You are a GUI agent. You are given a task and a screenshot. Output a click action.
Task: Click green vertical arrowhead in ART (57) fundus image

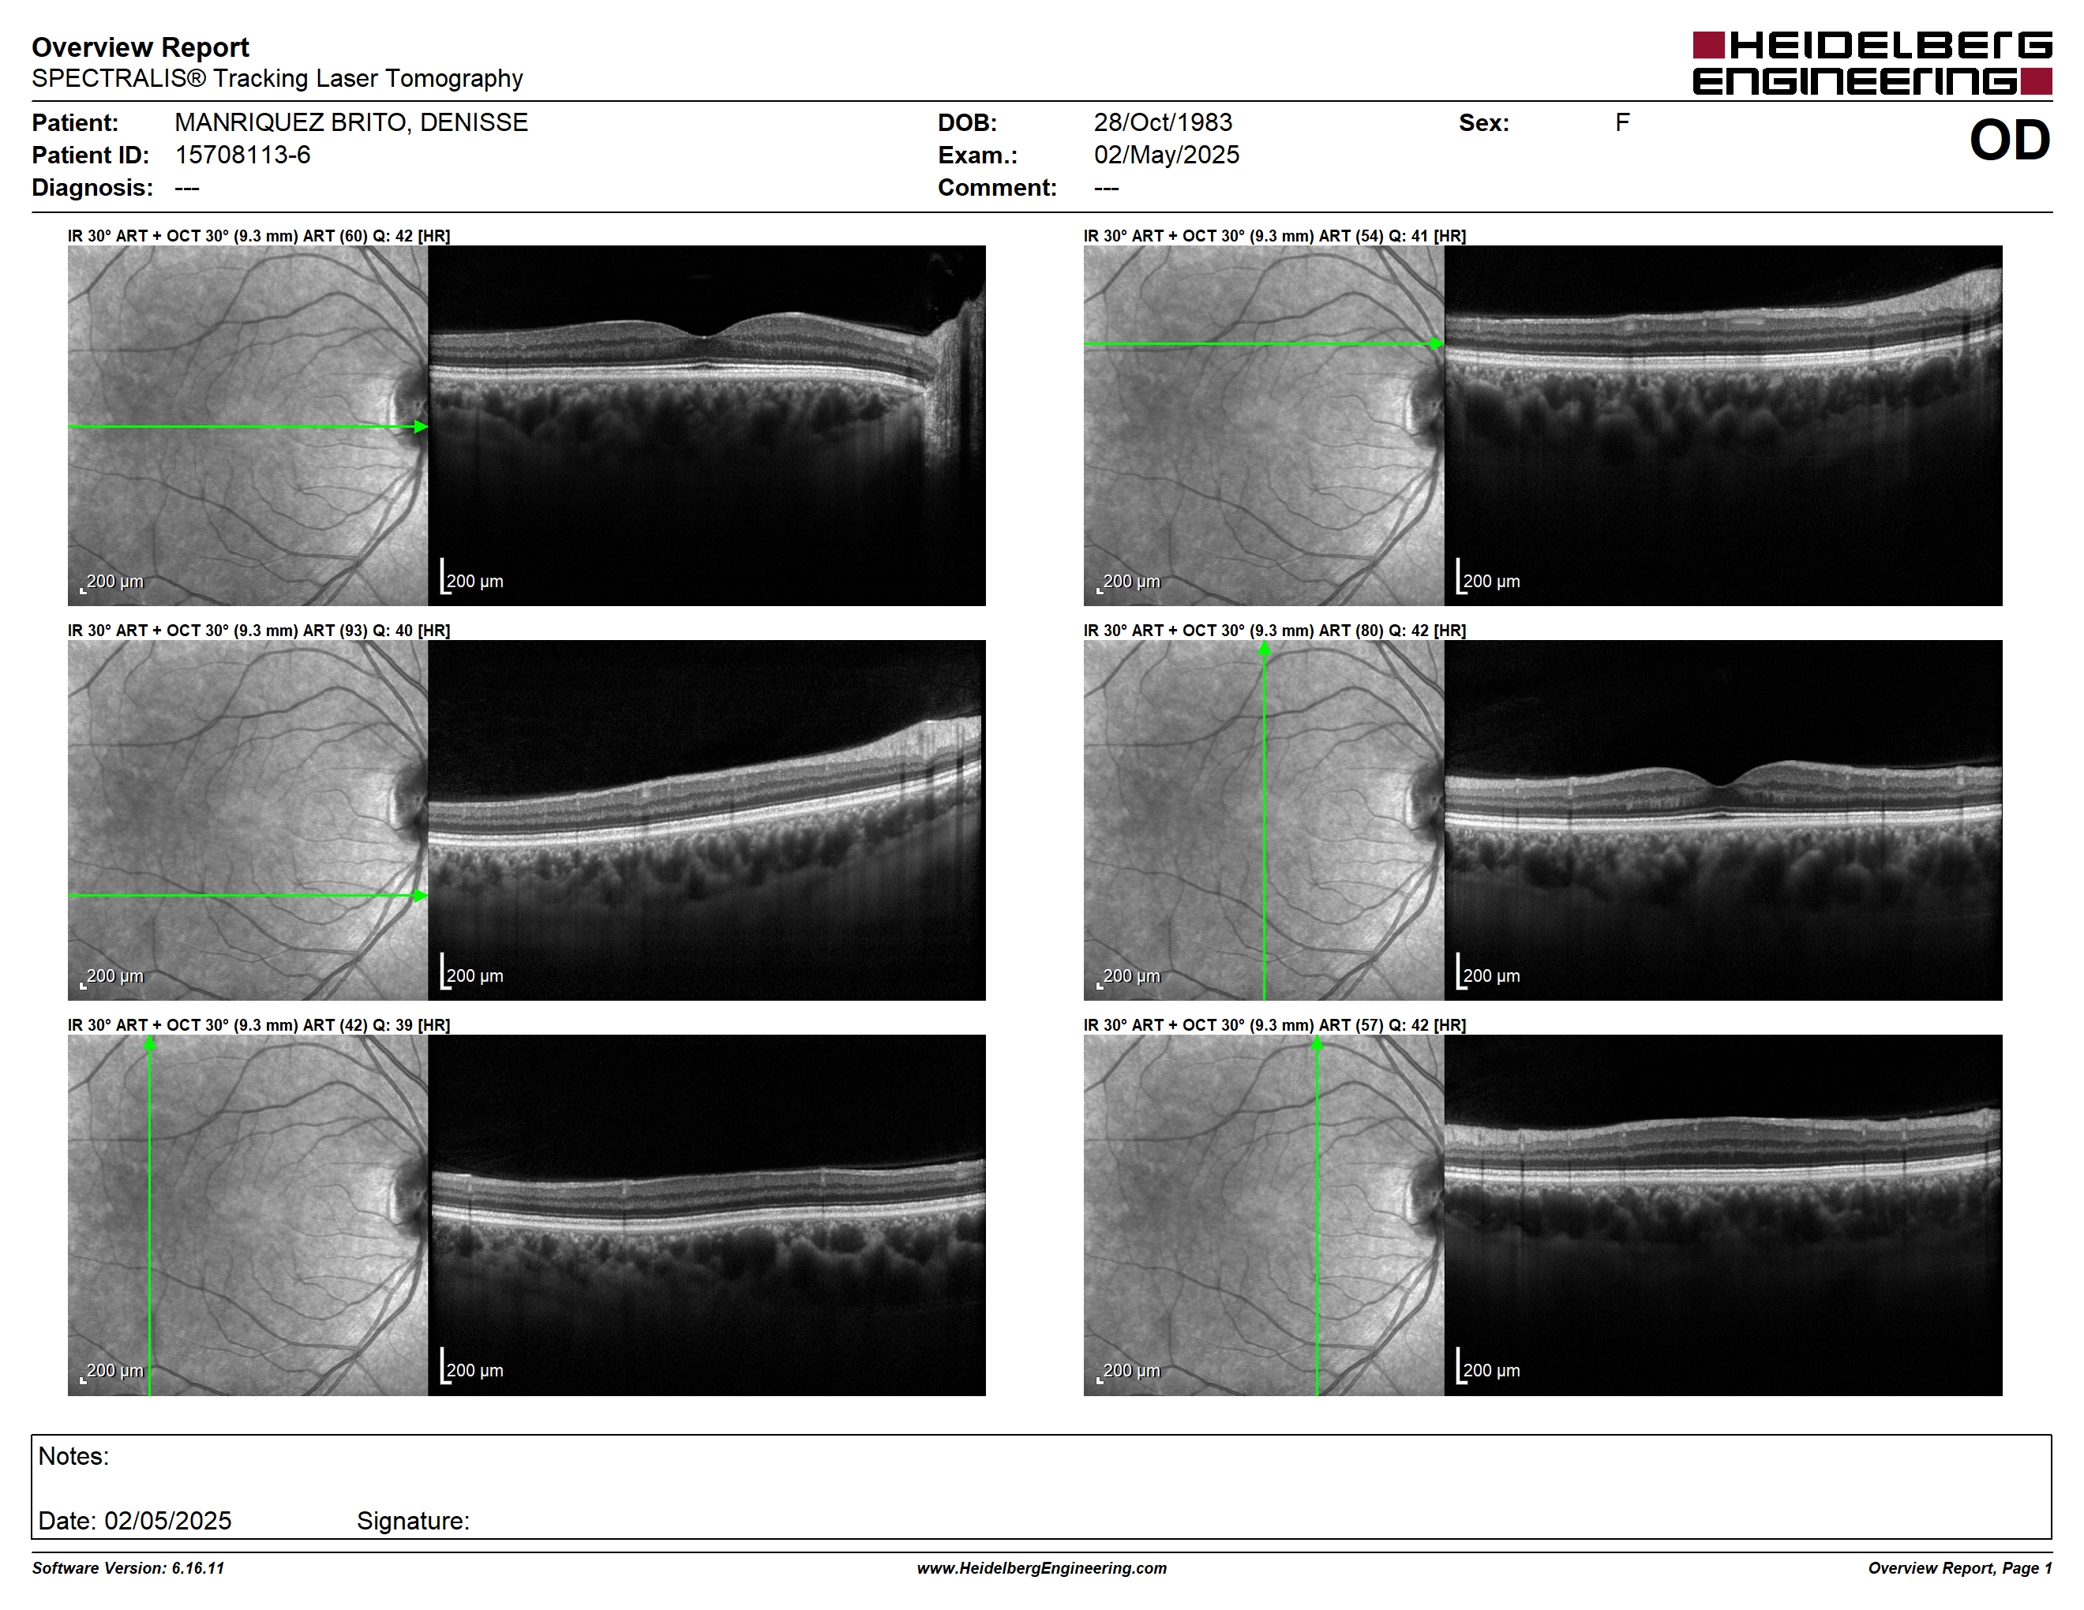1317,1043
